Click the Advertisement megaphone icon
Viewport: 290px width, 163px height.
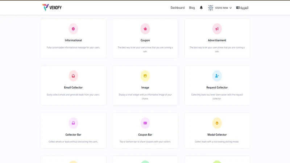point(217,29)
